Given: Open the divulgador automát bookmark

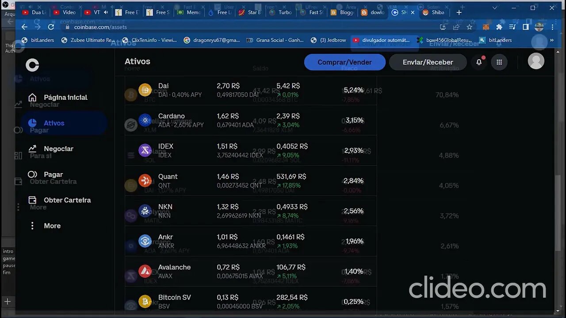Looking at the screenshot, I should click(382, 40).
